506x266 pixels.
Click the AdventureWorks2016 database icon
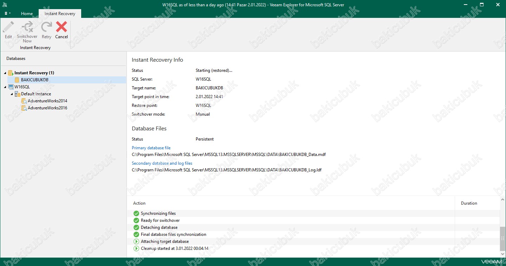(x=24, y=108)
